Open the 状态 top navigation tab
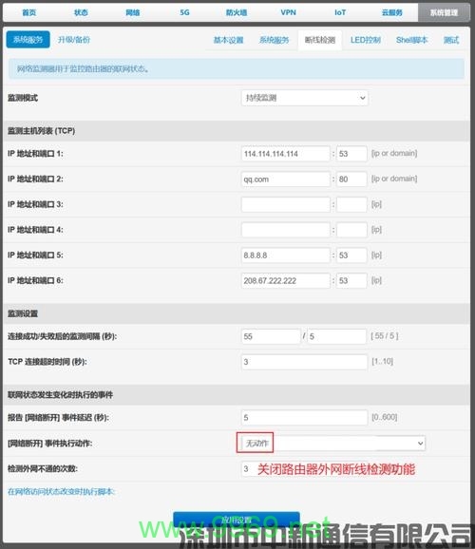Screen dimensions: 475x549 (x=81, y=12)
